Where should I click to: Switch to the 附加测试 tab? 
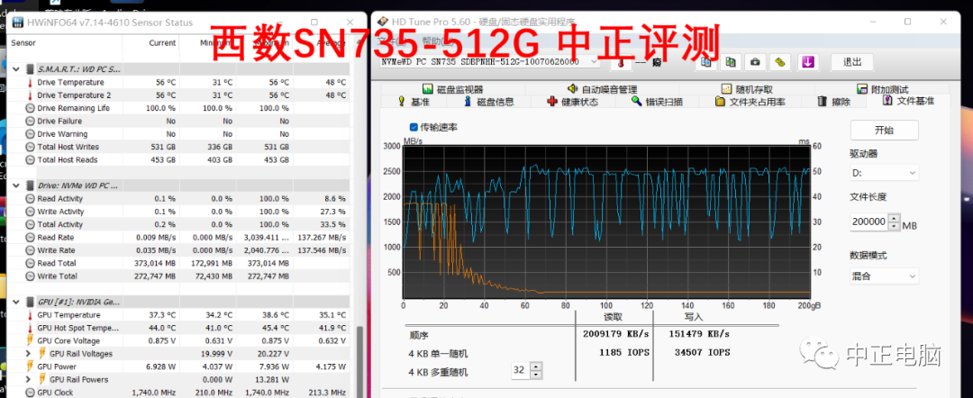tap(882, 89)
